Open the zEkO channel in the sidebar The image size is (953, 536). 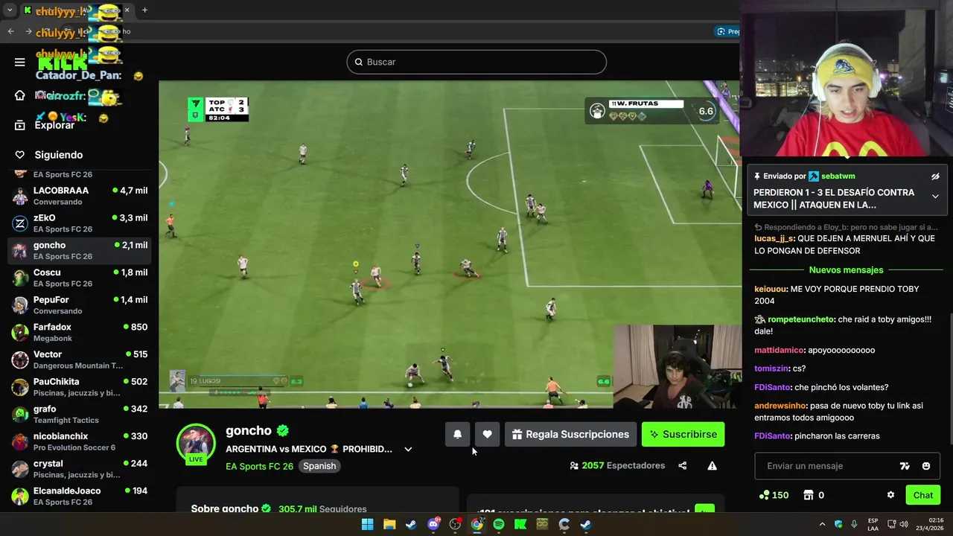[x=79, y=223]
